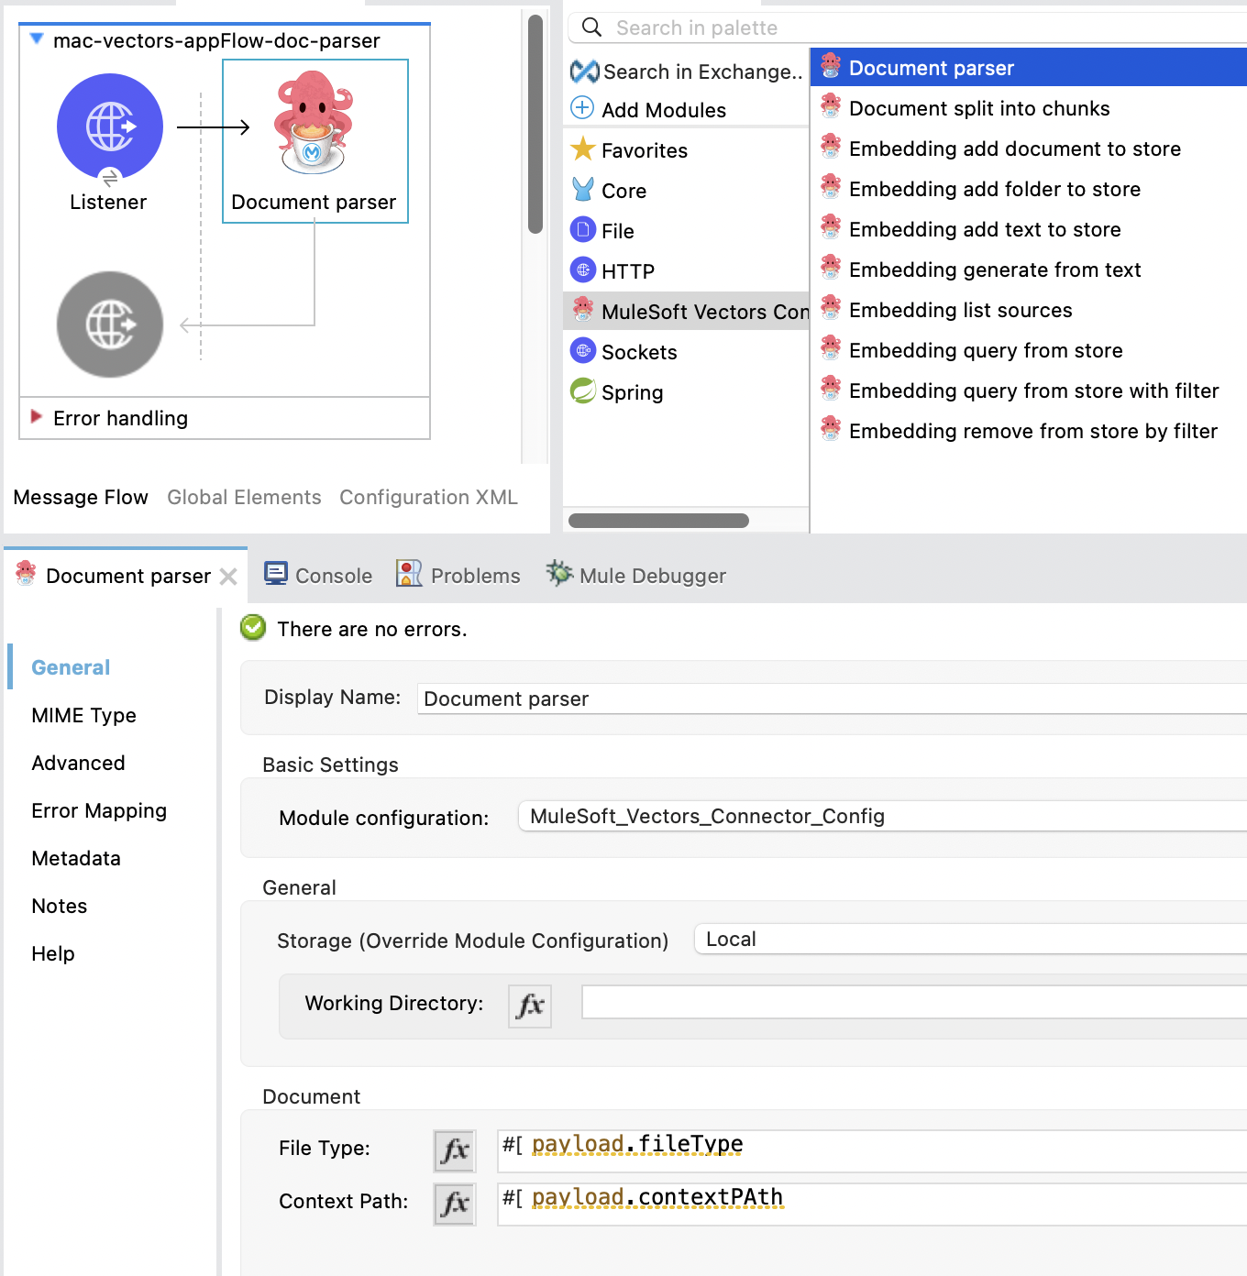Select Embedding query from store with filter

tap(1020, 390)
